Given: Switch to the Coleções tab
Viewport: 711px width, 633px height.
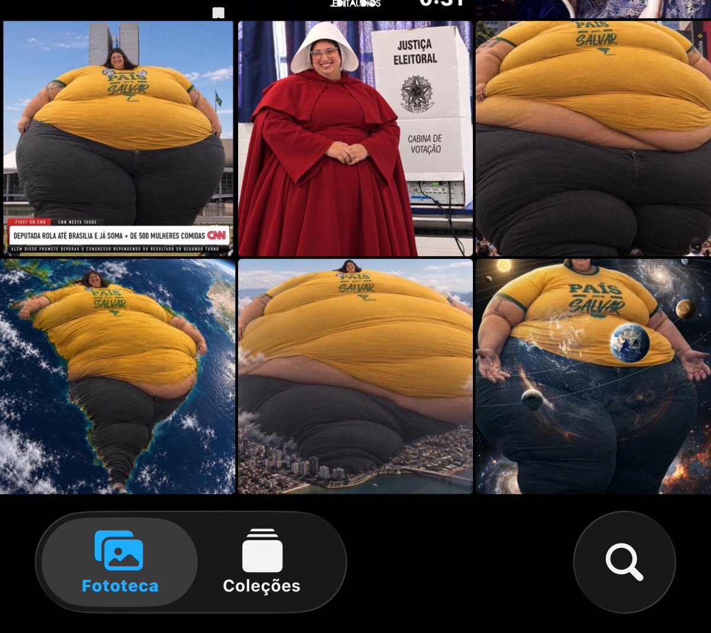Looking at the screenshot, I should point(261,561).
